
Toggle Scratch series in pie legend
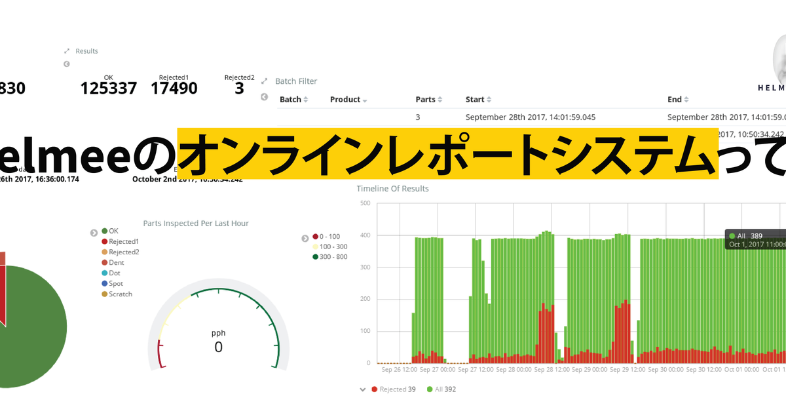click(117, 294)
